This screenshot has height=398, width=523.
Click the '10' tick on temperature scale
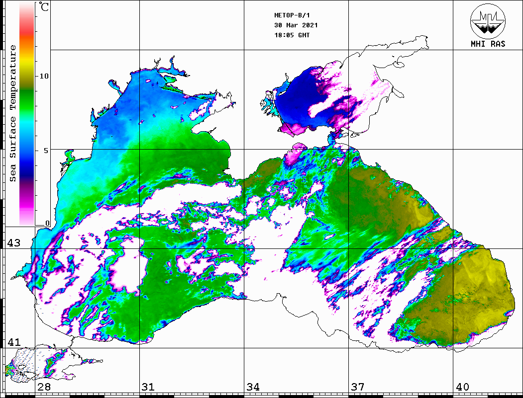click(x=44, y=76)
